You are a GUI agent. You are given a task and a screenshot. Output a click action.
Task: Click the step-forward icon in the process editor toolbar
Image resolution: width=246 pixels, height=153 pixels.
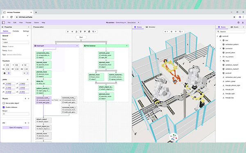72,32
